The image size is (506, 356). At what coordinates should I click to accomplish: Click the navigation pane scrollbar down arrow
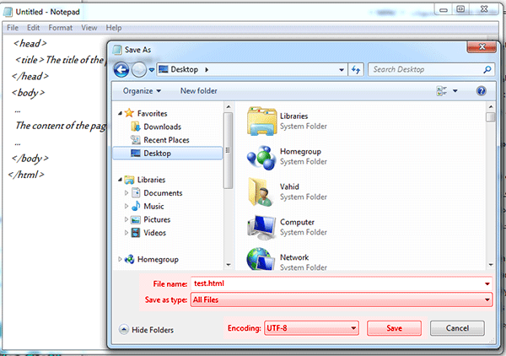[229, 265]
